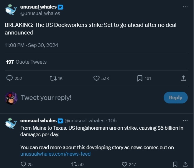Open the three-dot menu on main tweet
Viewport: 194px width, 168px height.
pos(185,7)
